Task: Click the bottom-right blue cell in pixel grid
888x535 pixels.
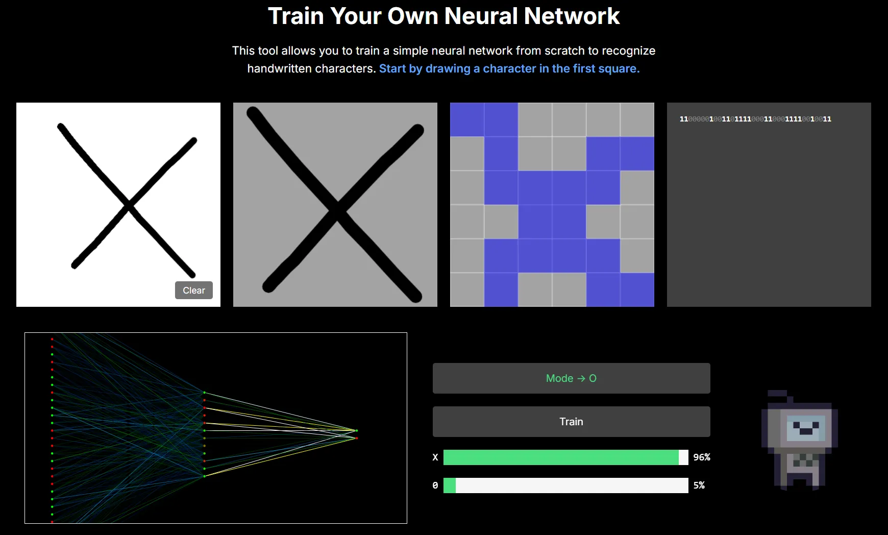Action: 637,289
